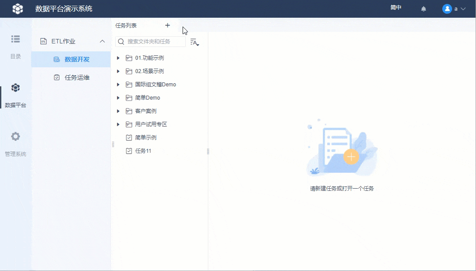This screenshot has height=271, width=476.
Task: Click the 简单示例 task icon
Action: tap(129, 137)
